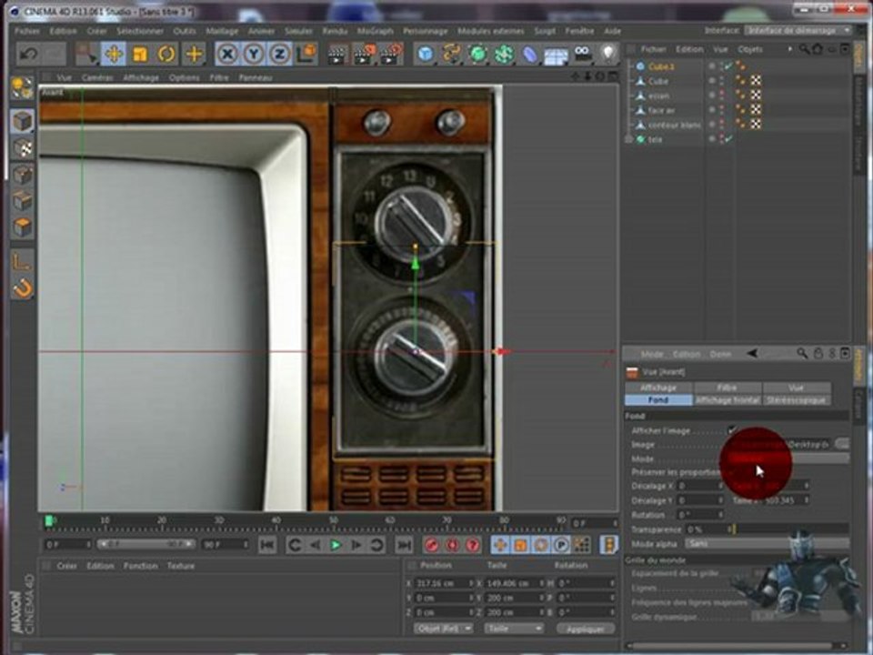Select the Scale tool in the top toolbar

(140, 54)
